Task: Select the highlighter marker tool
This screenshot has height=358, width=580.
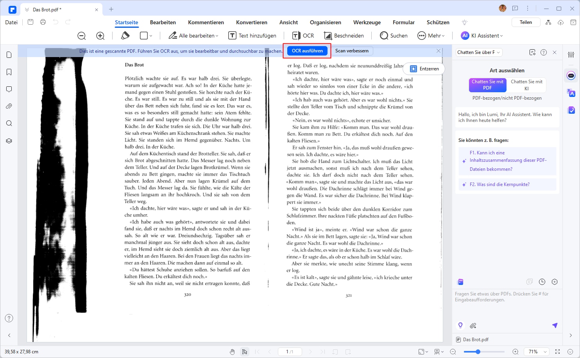Action: (x=125, y=36)
